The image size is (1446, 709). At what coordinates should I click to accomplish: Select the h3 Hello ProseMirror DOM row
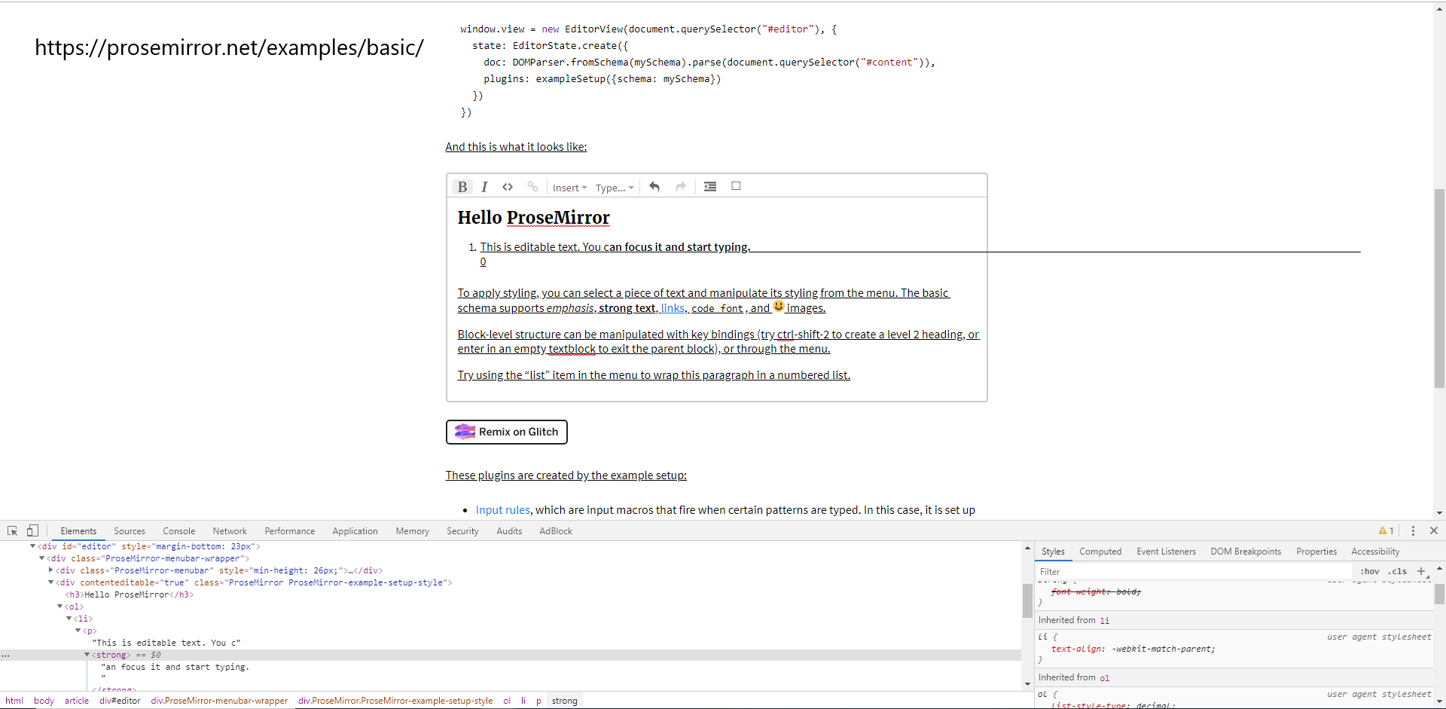[x=130, y=594]
